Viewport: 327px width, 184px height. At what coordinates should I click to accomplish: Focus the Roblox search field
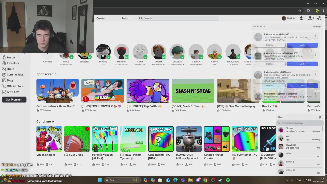pyautogui.click(x=179, y=18)
